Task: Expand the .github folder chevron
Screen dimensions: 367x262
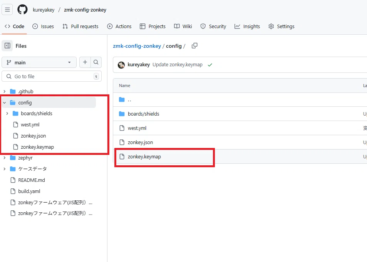Action: [x=5, y=92]
